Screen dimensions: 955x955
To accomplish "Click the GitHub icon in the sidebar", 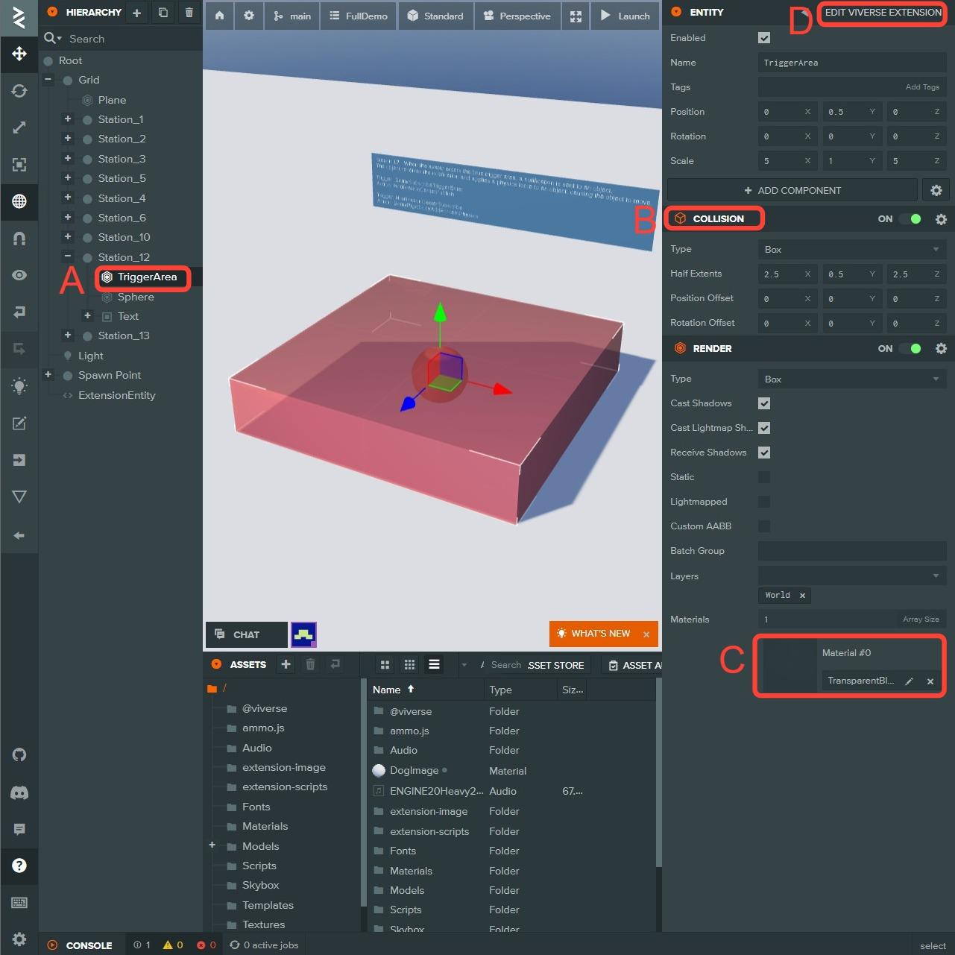I will point(19,754).
